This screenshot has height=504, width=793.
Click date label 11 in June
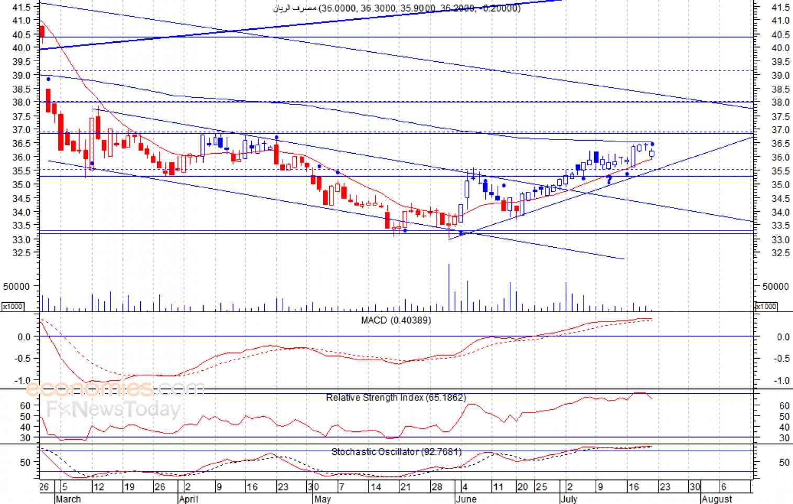tap(498, 487)
